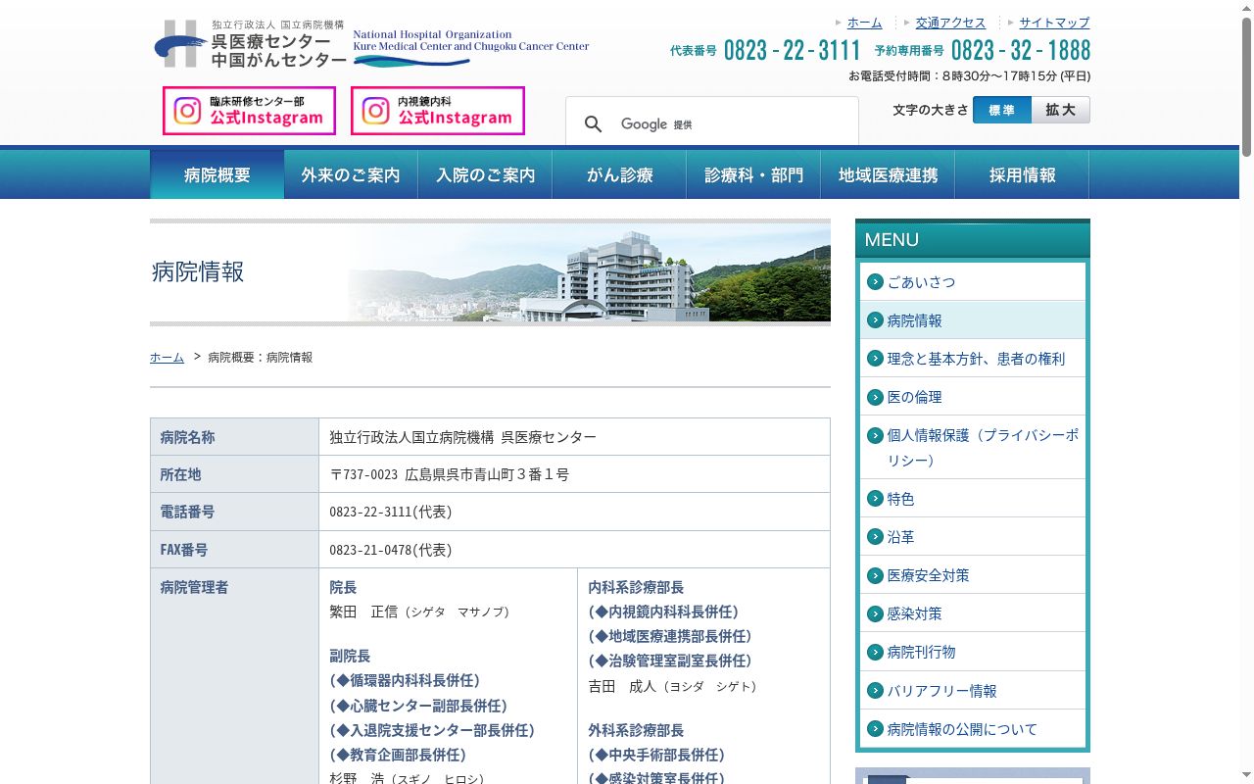Click the Google site search field

pyautogui.click(x=730, y=124)
